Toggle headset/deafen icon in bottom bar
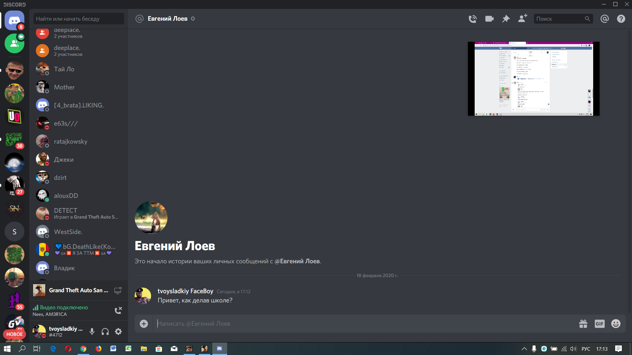The height and width of the screenshot is (355, 632). 105,332
